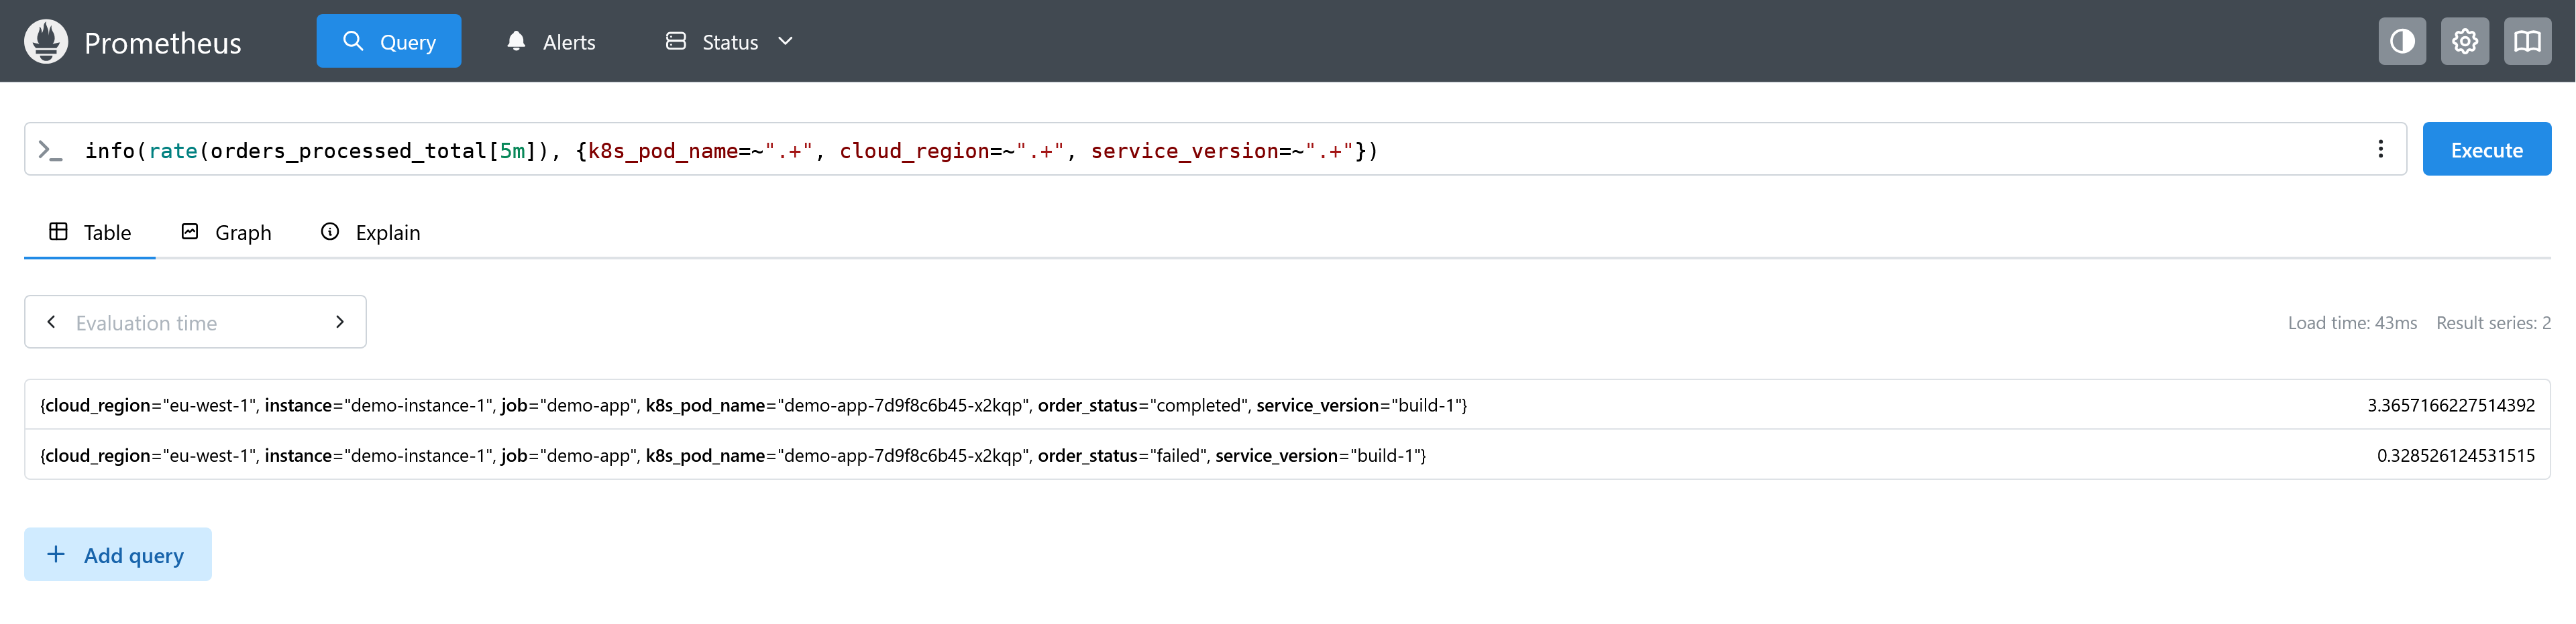Run the query with Execute
This screenshot has height=624, width=2576.
coord(2486,149)
